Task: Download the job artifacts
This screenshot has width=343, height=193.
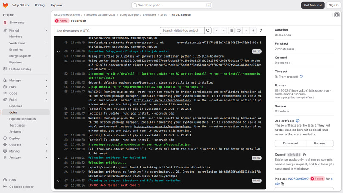Action: pyautogui.click(x=291, y=143)
